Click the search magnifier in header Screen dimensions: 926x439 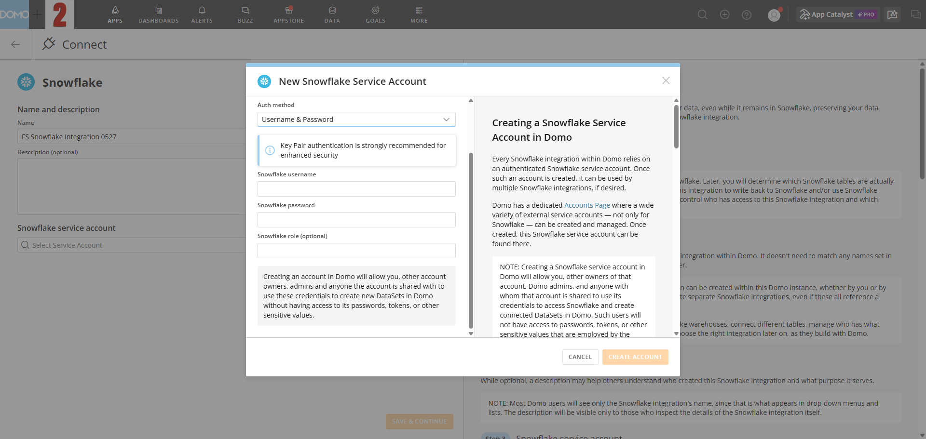coord(703,15)
